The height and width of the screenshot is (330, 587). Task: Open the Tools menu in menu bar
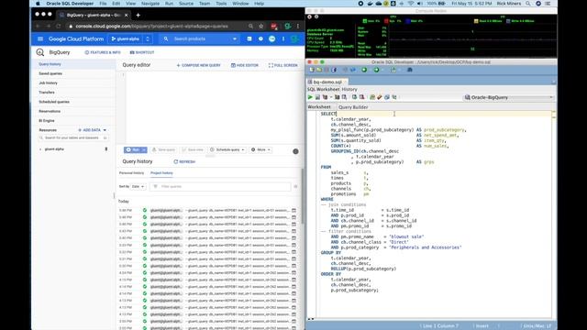[221, 4]
